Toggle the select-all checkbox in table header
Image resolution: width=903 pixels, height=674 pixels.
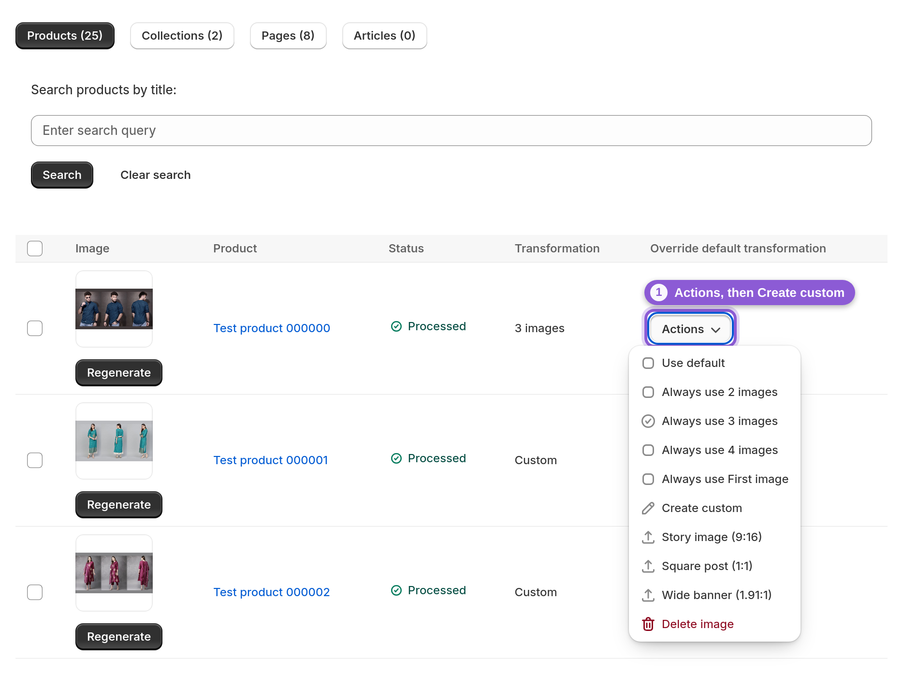pyautogui.click(x=35, y=249)
